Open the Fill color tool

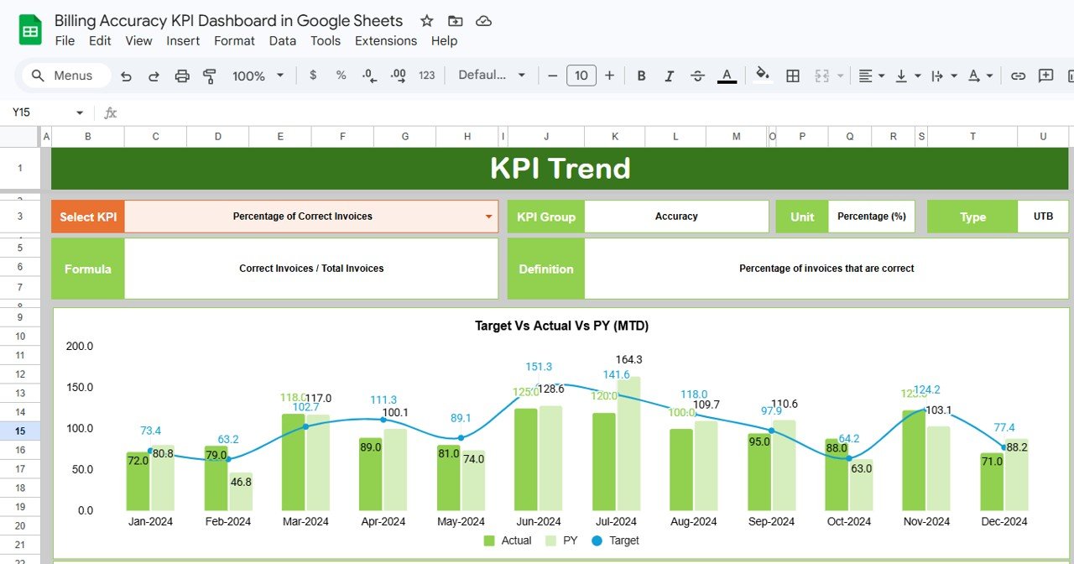[762, 76]
